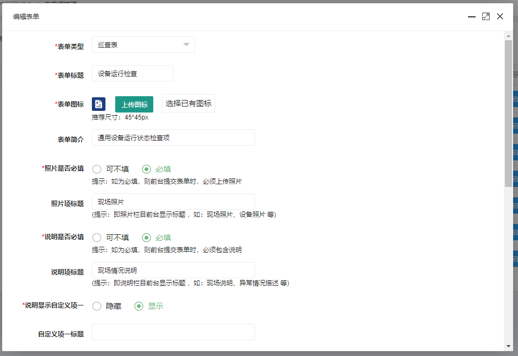Click the description item title field
518x356 pixels.
pos(173,270)
